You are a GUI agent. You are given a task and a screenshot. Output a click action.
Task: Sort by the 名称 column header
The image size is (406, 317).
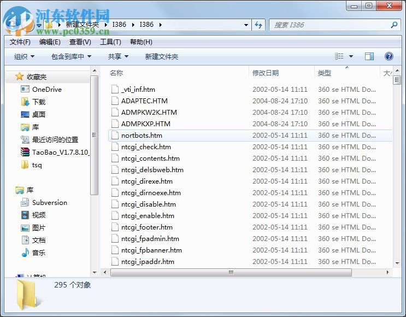(x=116, y=73)
